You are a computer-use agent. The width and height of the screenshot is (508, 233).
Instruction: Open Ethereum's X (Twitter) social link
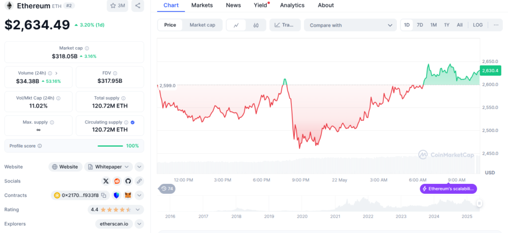coord(106,181)
